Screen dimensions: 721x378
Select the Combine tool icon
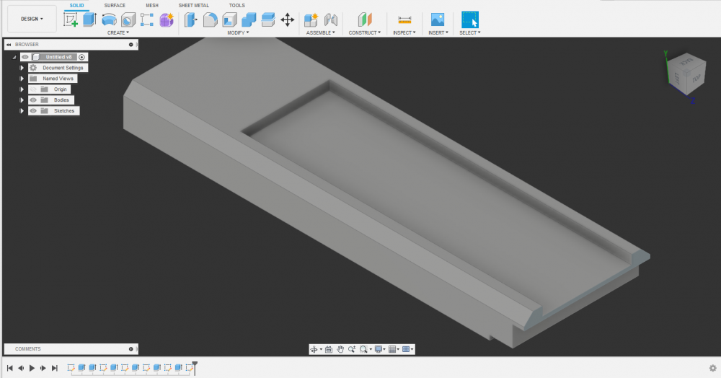249,19
